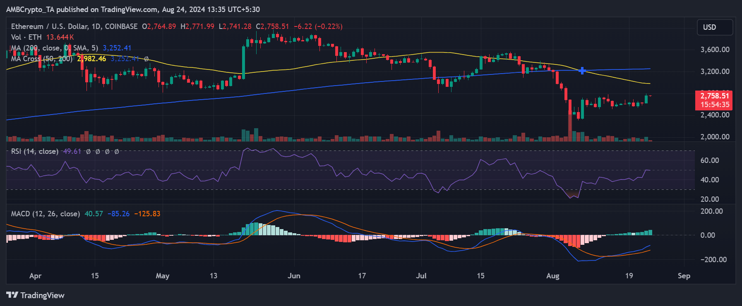The image size is (742, 306).
Task: Click the MACD signal value -125.83
Action: [147, 214]
